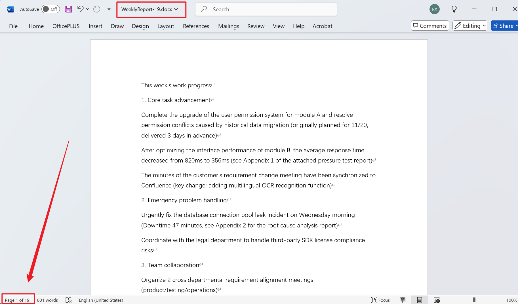Click inside the Search box
This screenshot has width=518, height=304.
tap(266, 9)
